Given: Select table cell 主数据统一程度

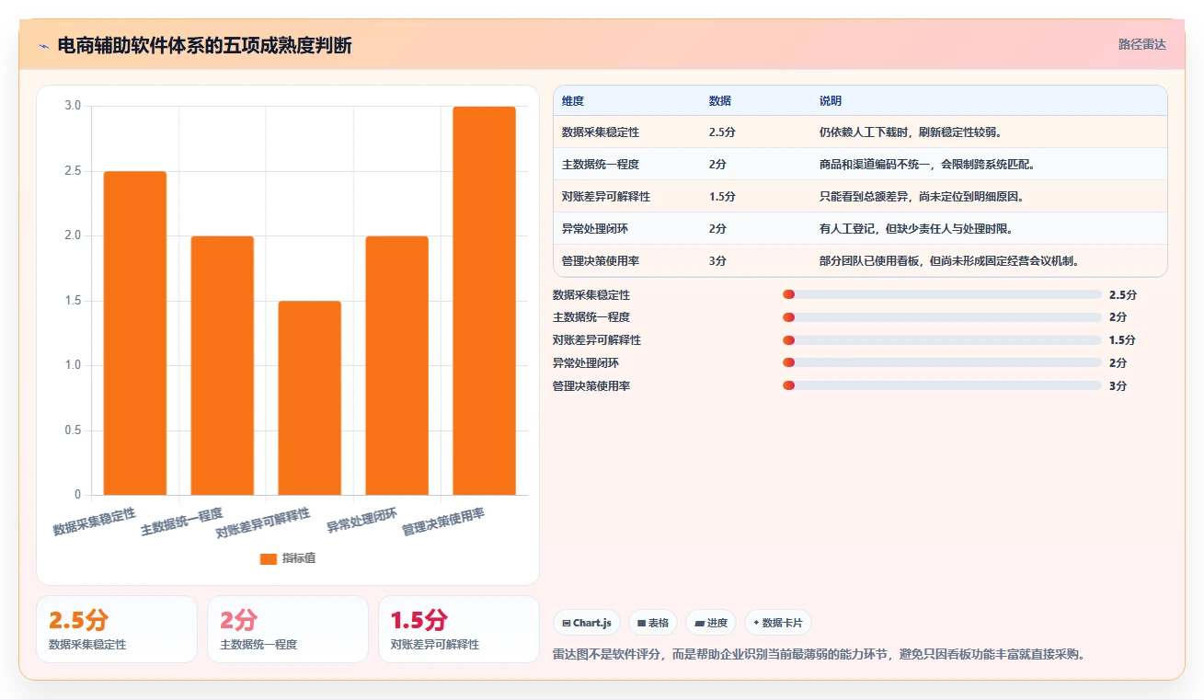Looking at the screenshot, I should pos(601,165).
